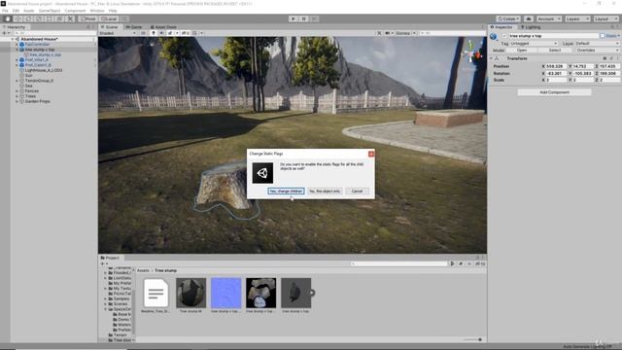Open the Collab dropdown
622x350 pixels.
click(x=508, y=18)
